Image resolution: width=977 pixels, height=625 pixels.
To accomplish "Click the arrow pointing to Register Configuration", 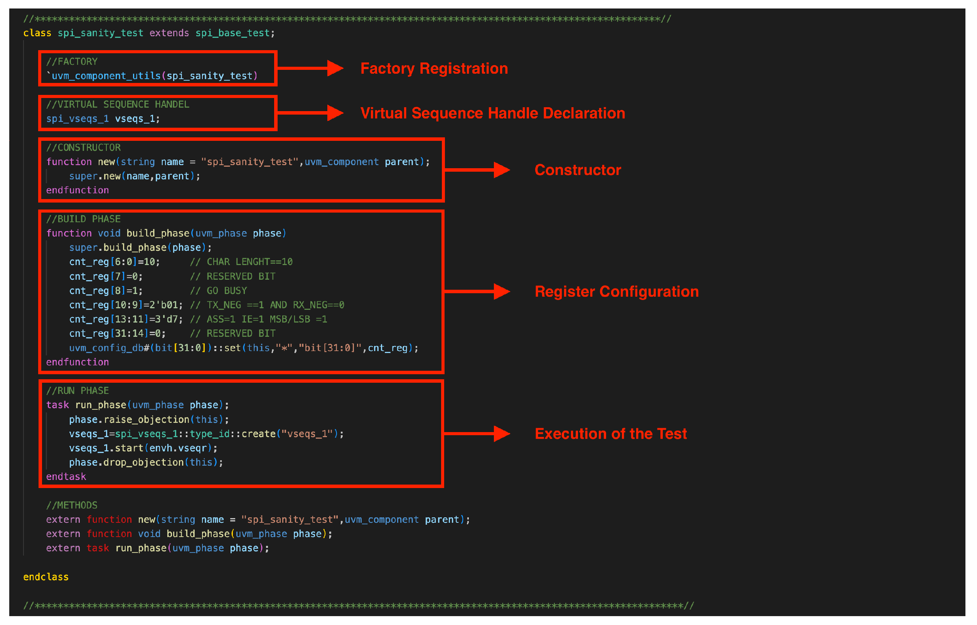I will coord(477,291).
